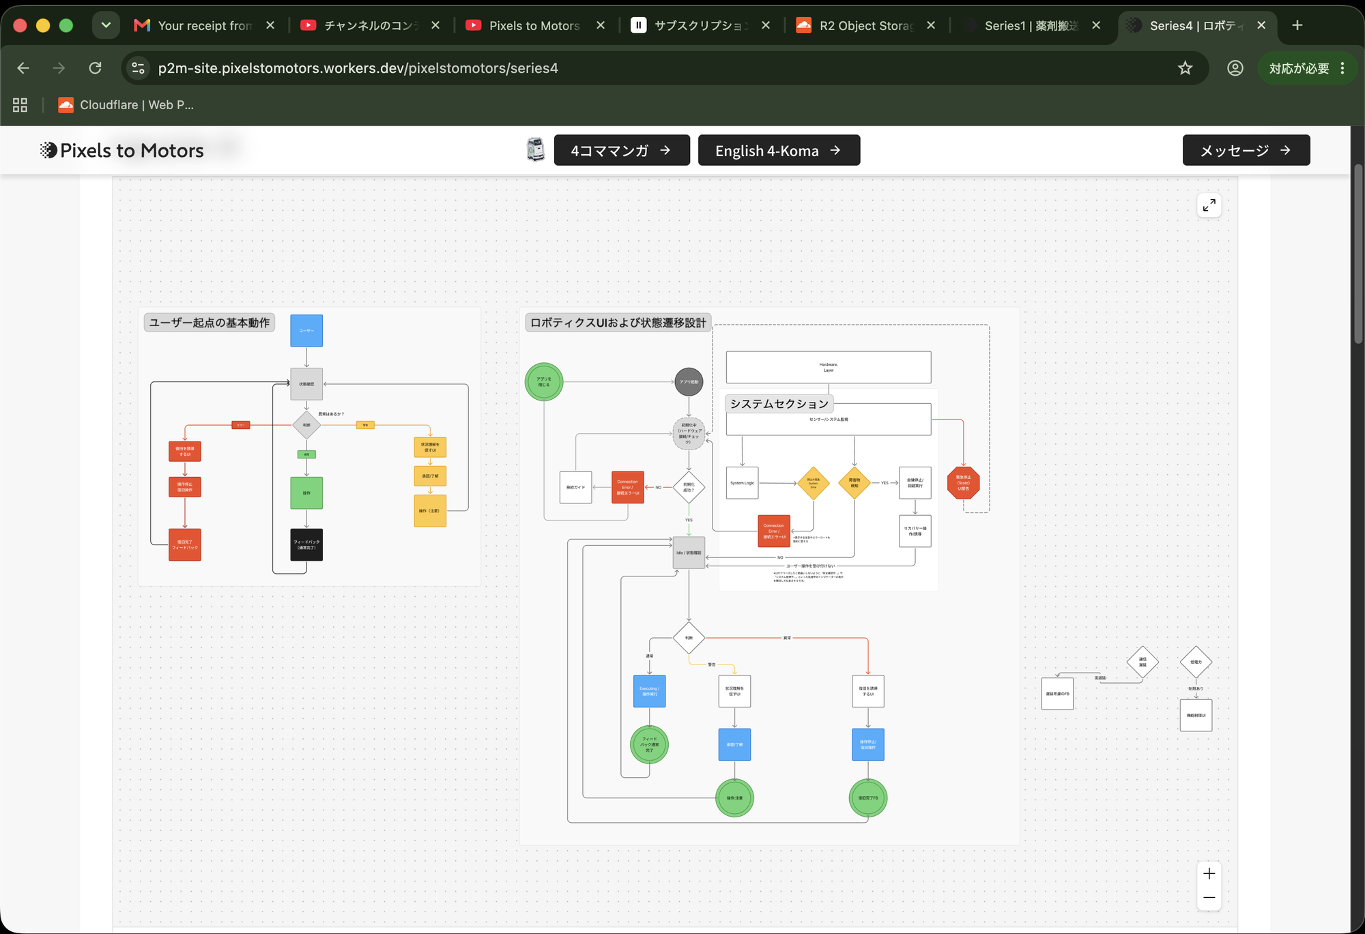The width and height of the screenshot is (1365, 934).
Task: Open the Cloudflare bookmark
Action: (127, 105)
